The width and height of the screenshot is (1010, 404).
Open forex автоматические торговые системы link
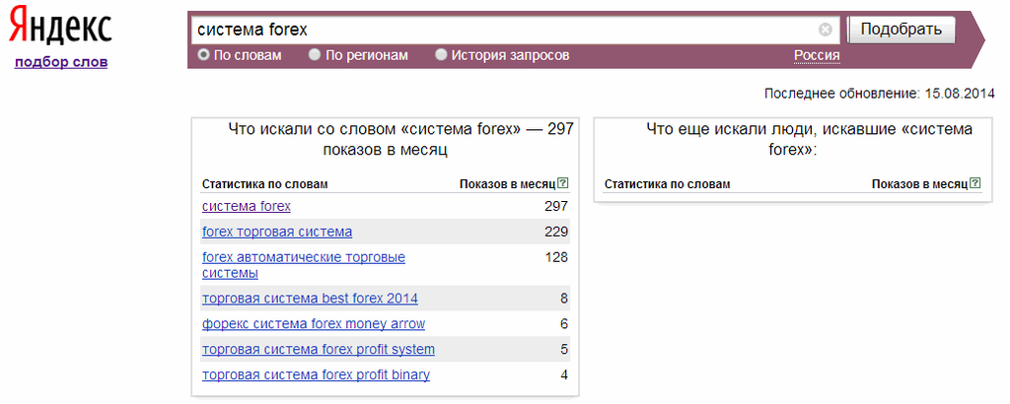304,265
